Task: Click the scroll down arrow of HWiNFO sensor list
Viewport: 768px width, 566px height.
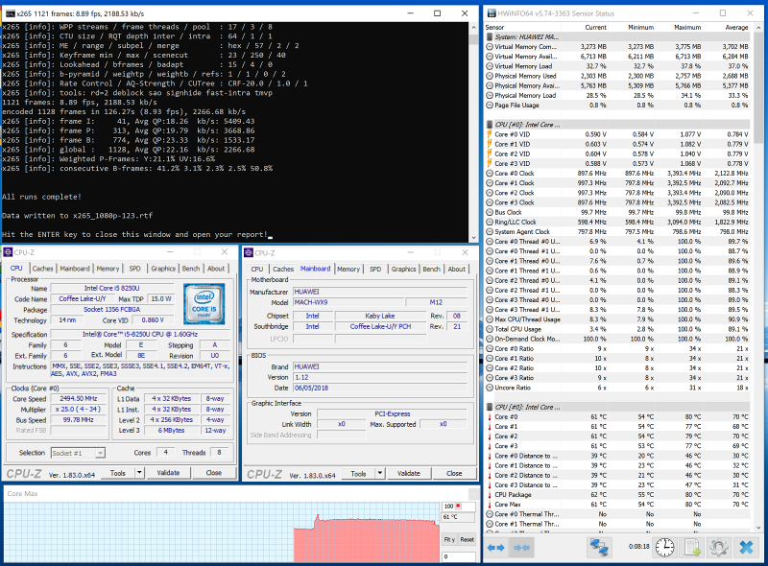Action: (759, 528)
